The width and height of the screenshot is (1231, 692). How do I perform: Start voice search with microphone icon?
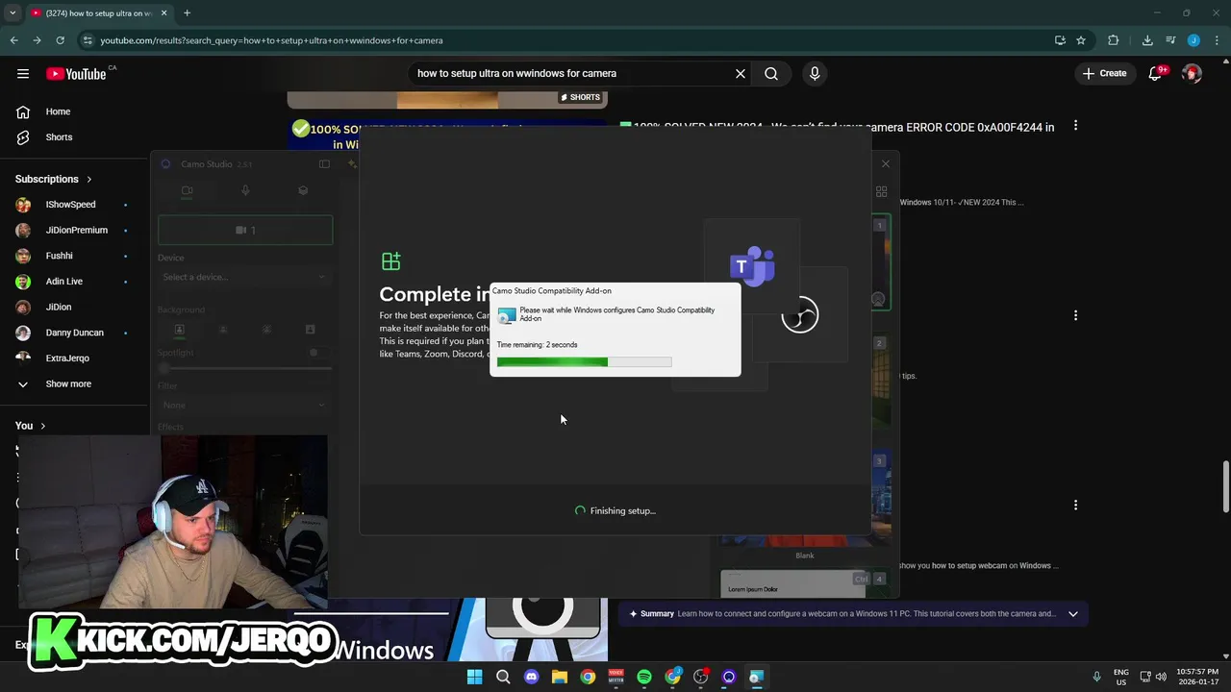(815, 73)
